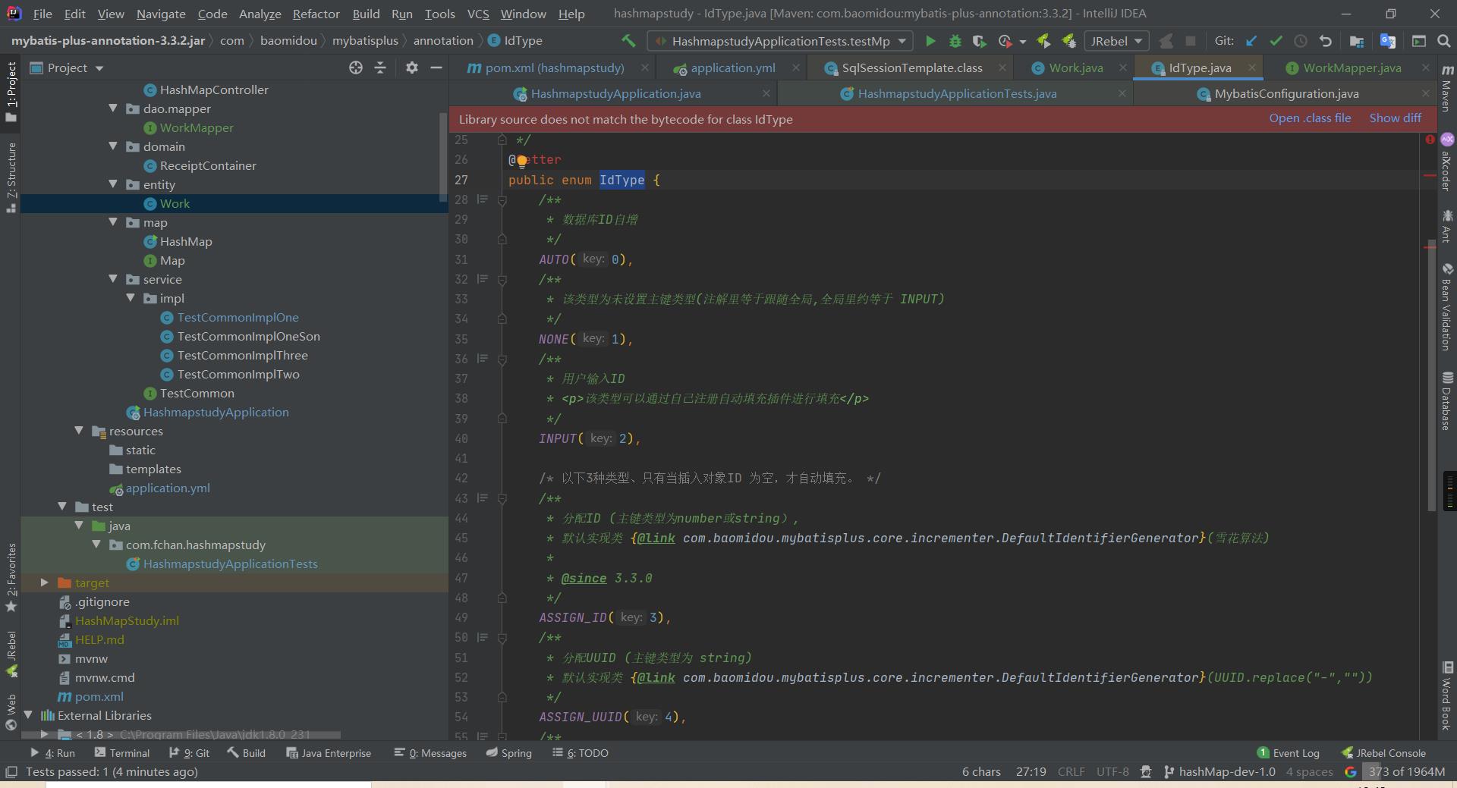Open the Project view selector dropdown

coord(67,67)
